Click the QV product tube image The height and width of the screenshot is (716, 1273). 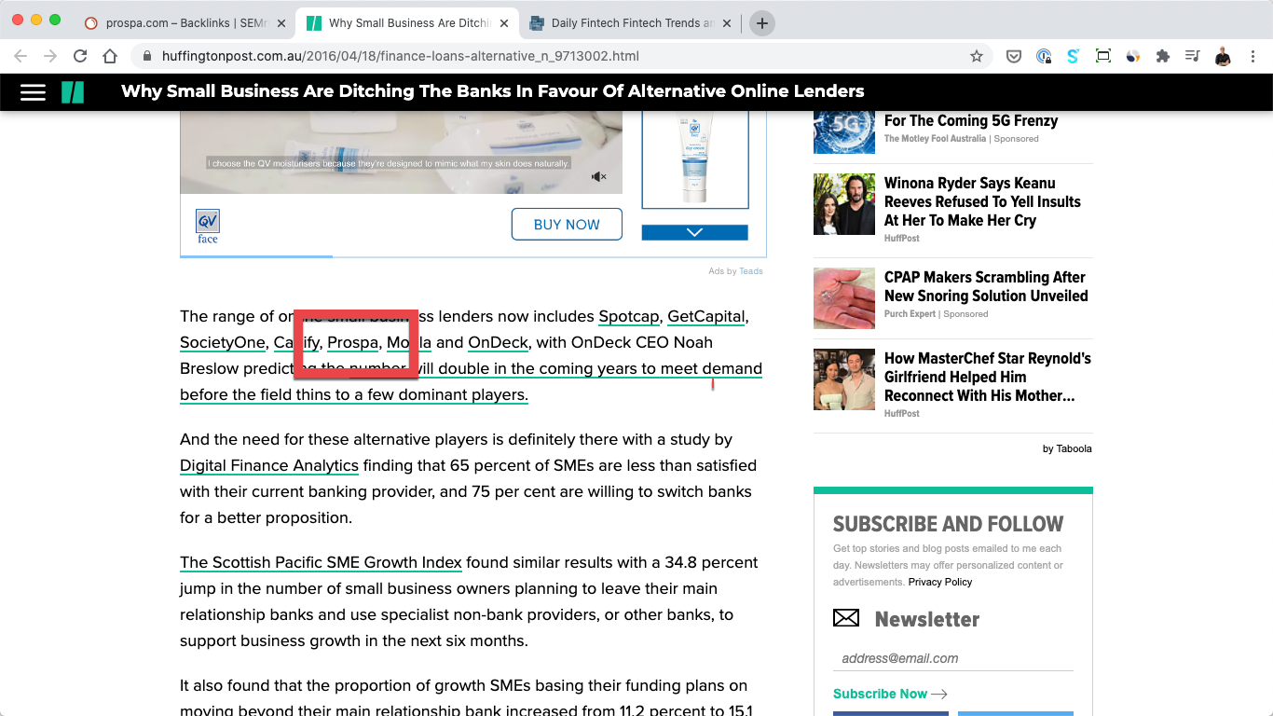click(x=695, y=158)
